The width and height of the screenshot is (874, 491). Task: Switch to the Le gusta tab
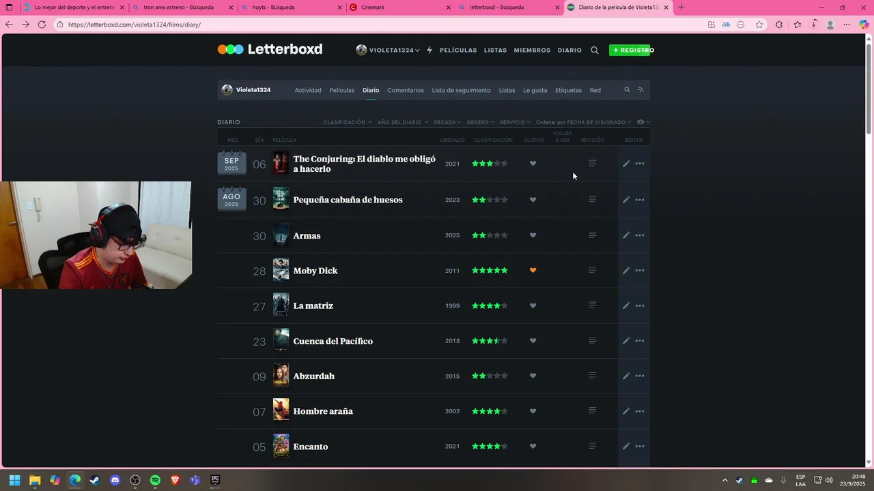point(535,90)
